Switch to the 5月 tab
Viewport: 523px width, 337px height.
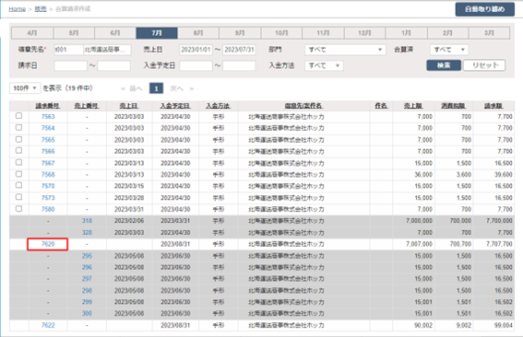click(x=74, y=33)
